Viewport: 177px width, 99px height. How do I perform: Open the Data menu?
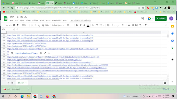click(42, 20)
